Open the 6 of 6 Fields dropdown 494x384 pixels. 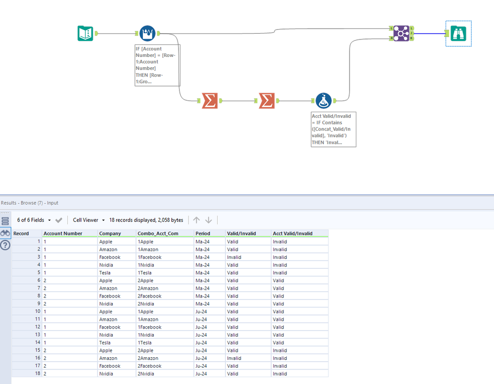[x=34, y=220]
